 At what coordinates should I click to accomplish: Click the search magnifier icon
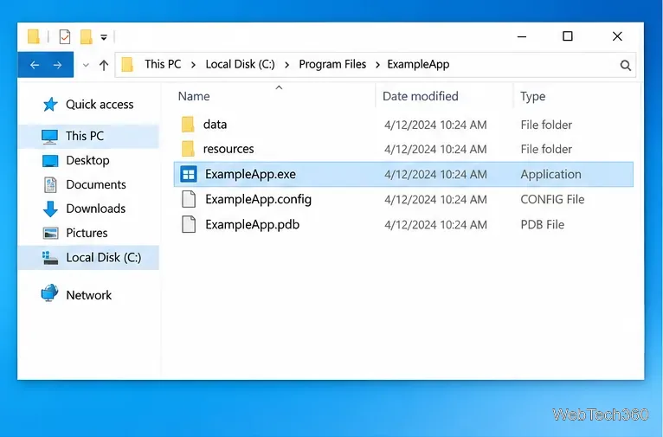click(626, 66)
